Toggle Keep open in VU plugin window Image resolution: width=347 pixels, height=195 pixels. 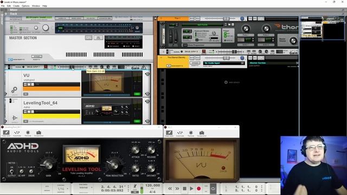(169, 133)
